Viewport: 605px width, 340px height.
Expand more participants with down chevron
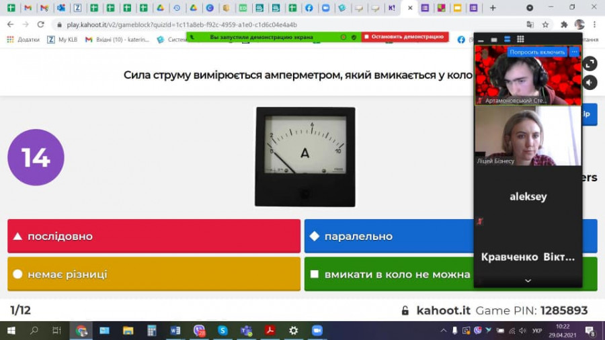pos(528,281)
